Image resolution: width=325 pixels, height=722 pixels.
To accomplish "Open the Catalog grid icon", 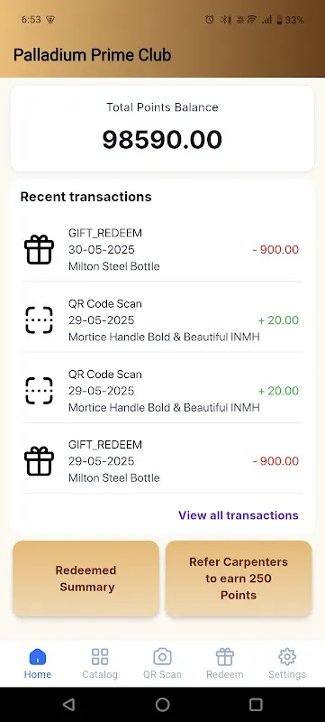I will coord(100,657).
